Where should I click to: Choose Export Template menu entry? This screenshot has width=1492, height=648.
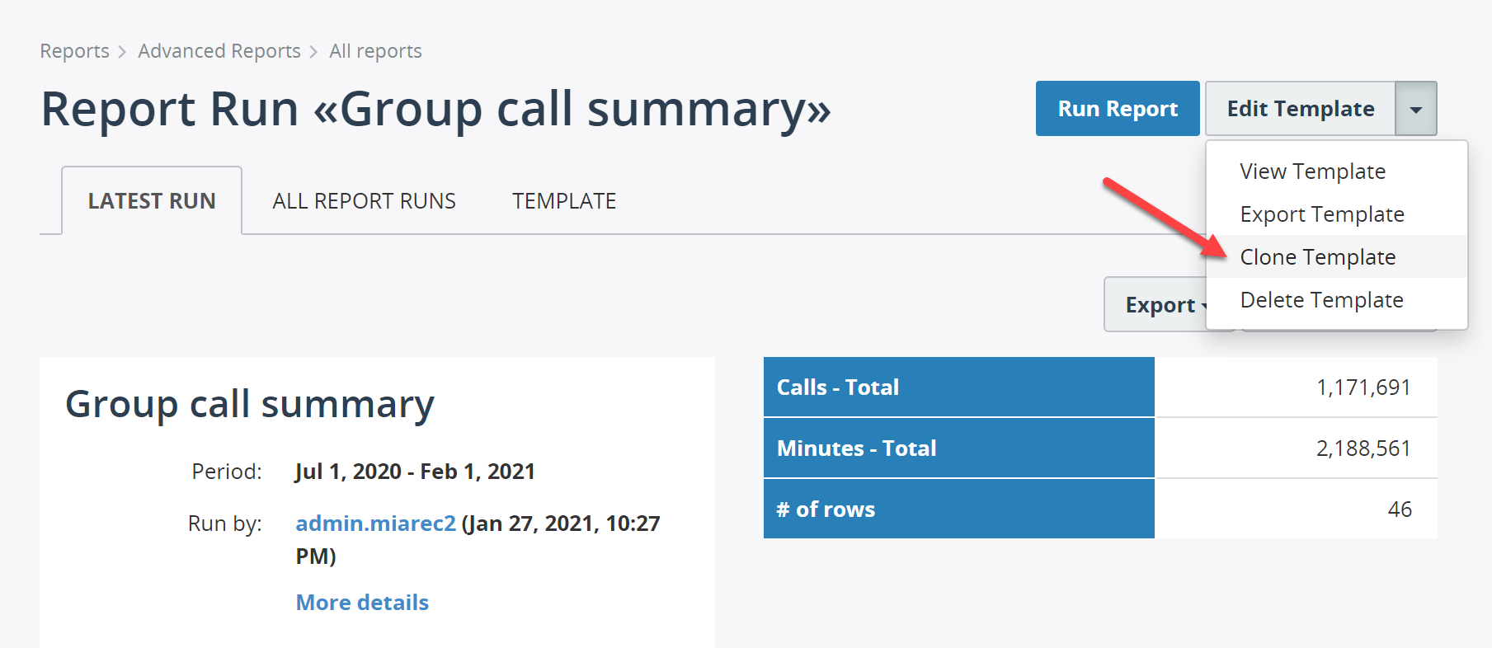[x=1321, y=214]
